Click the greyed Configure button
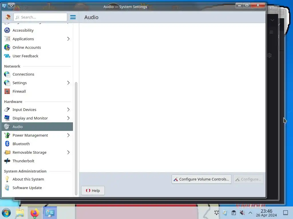The image size is (293, 219). coord(248,179)
